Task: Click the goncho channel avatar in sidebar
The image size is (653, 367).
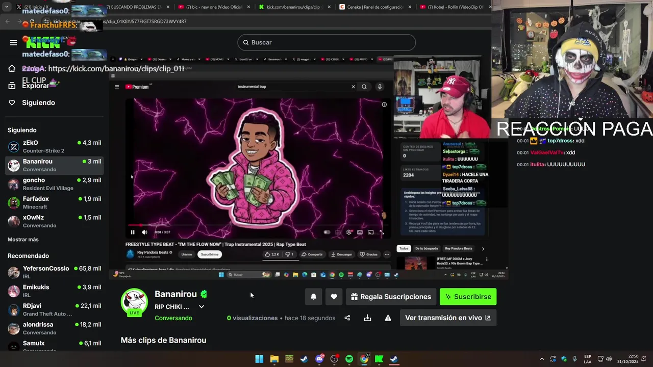Action: tap(14, 184)
